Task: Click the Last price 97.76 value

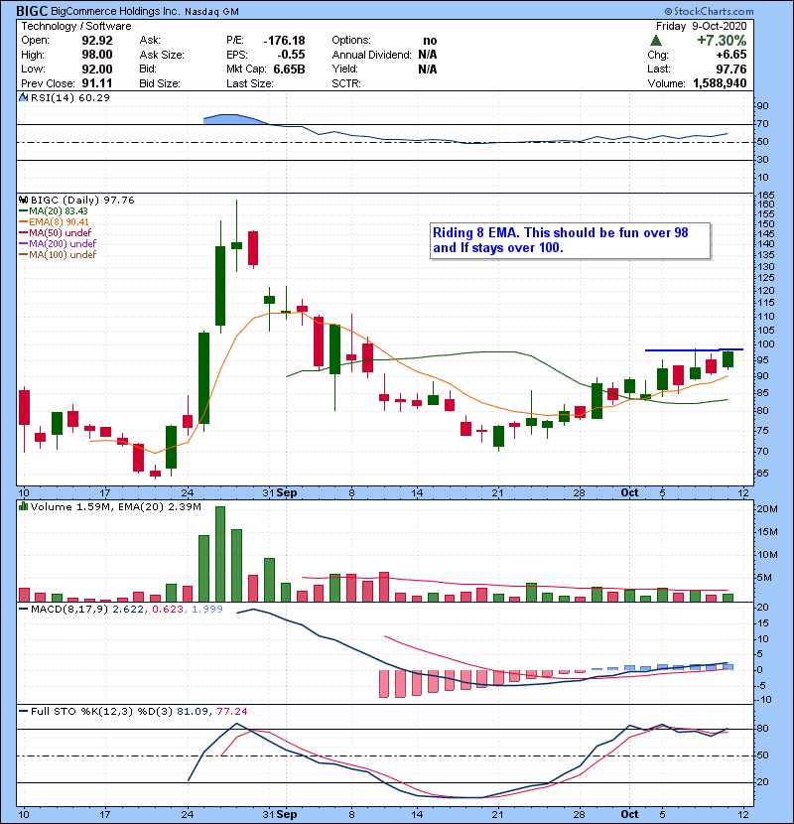Action: [x=730, y=69]
